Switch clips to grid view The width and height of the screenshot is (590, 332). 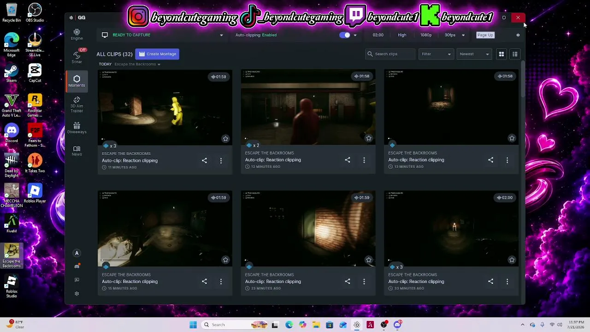tap(501, 54)
